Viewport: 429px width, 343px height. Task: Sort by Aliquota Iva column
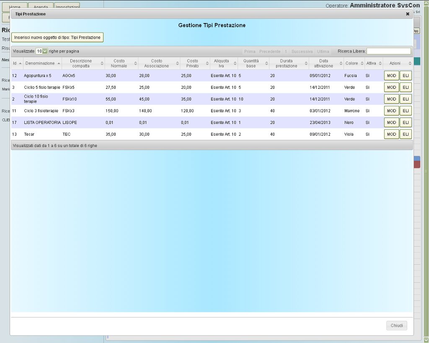[224, 63]
